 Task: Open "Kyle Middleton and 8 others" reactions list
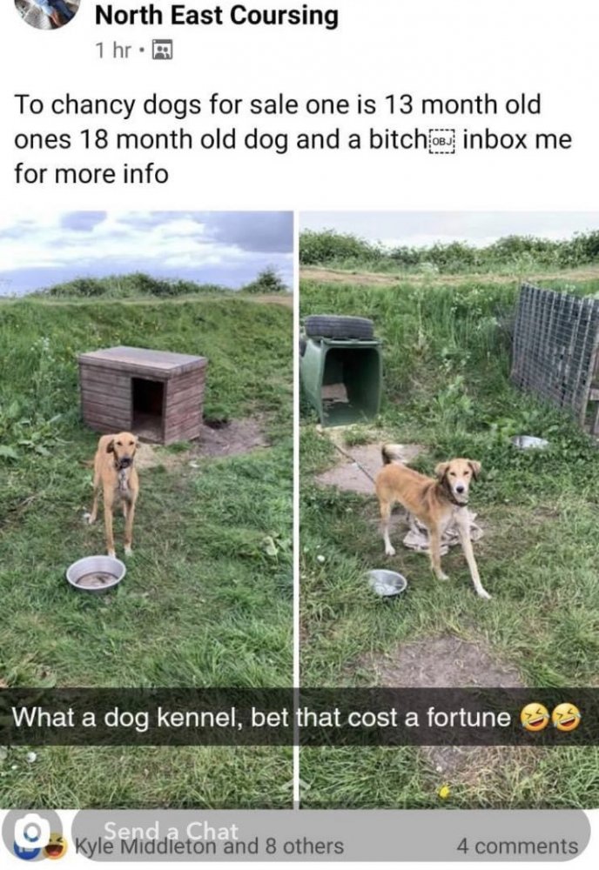coord(209,847)
